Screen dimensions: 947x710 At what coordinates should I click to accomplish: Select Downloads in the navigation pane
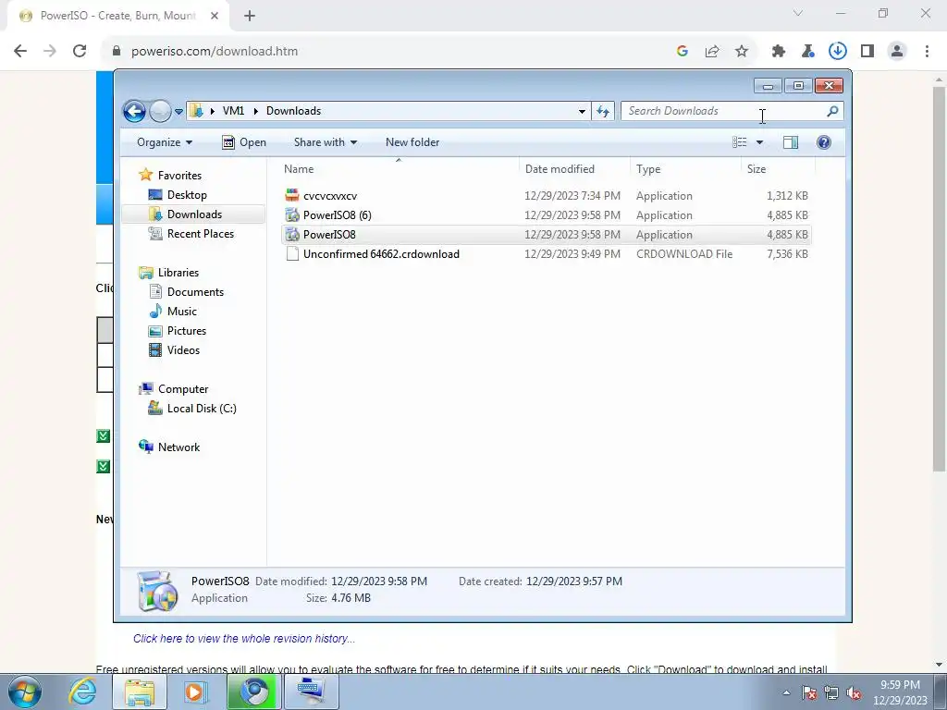(193, 214)
